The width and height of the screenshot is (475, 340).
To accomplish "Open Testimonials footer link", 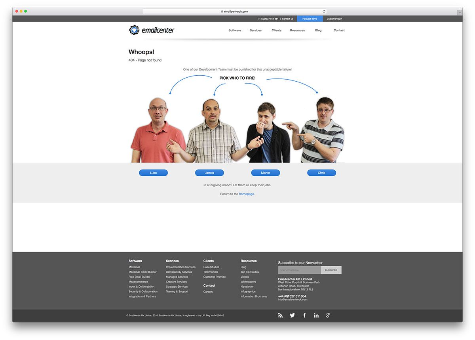I will (x=211, y=272).
